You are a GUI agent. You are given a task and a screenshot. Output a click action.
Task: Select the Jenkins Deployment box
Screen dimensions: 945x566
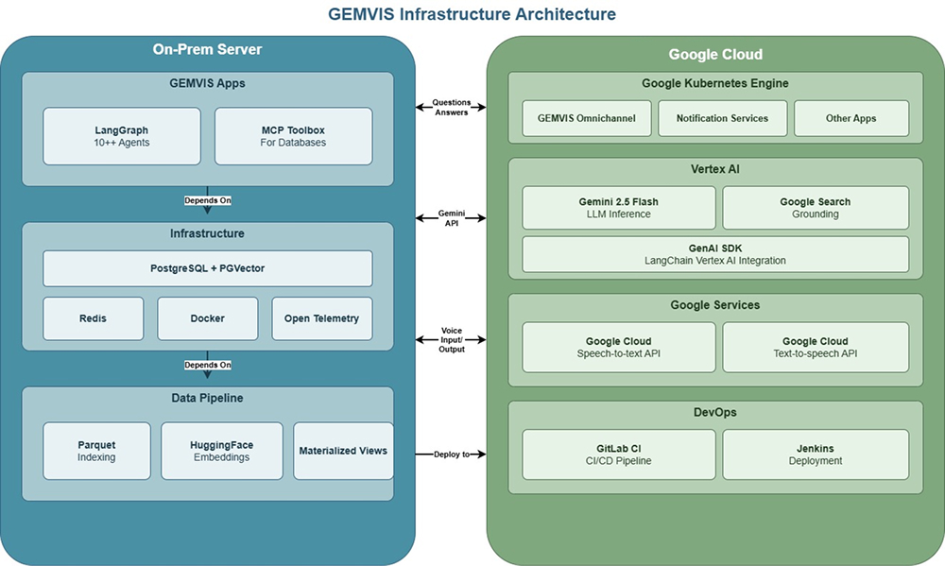816,455
